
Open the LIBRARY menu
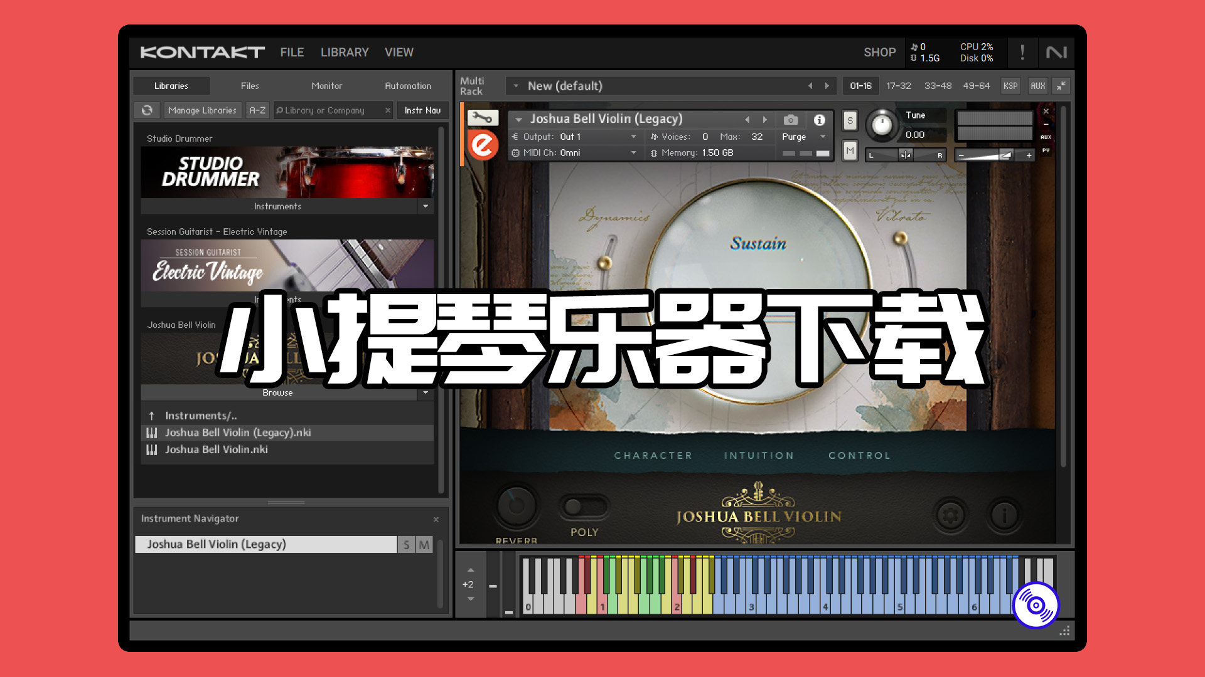click(x=345, y=53)
